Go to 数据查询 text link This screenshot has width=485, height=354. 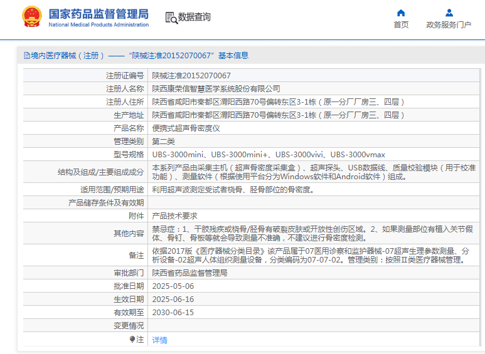click(x=195, y=18)
